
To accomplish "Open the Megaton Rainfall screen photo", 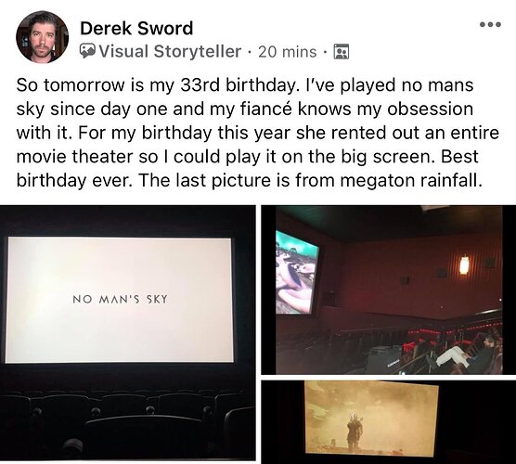I will tap(388, 422).
